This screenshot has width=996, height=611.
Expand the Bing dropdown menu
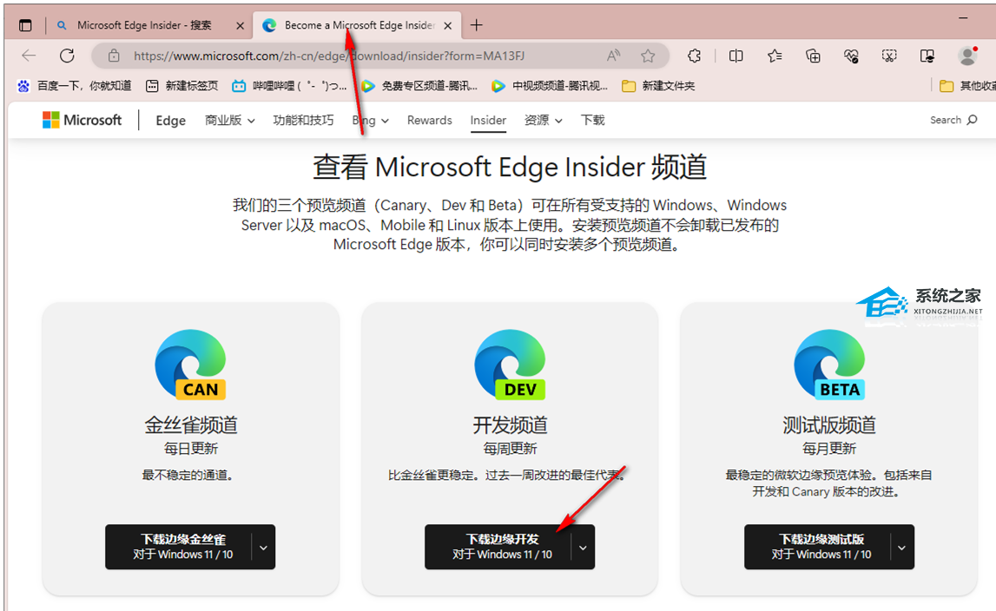coord(370,120)
